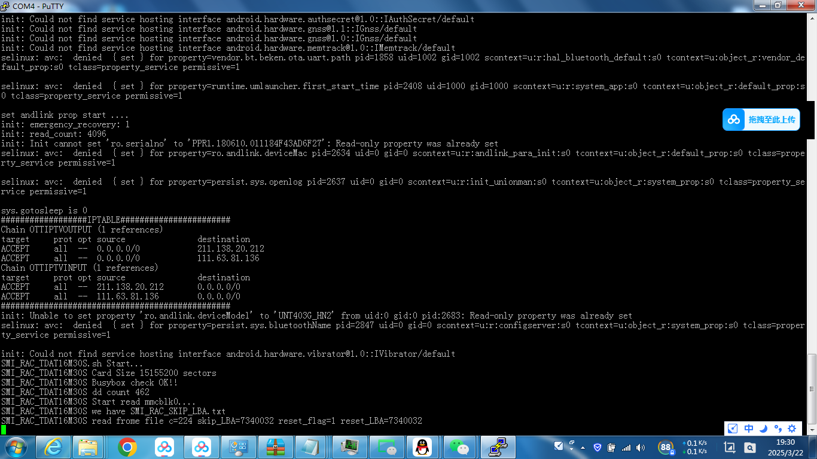Click the screenshot crop tool icon
The image size is (817, 459).
[x=729, y=447]
